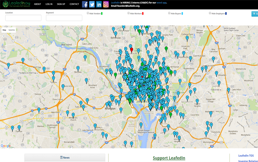Check the Hide Buyers checkbox
The image size is (258, 162).
coord(170,13)
